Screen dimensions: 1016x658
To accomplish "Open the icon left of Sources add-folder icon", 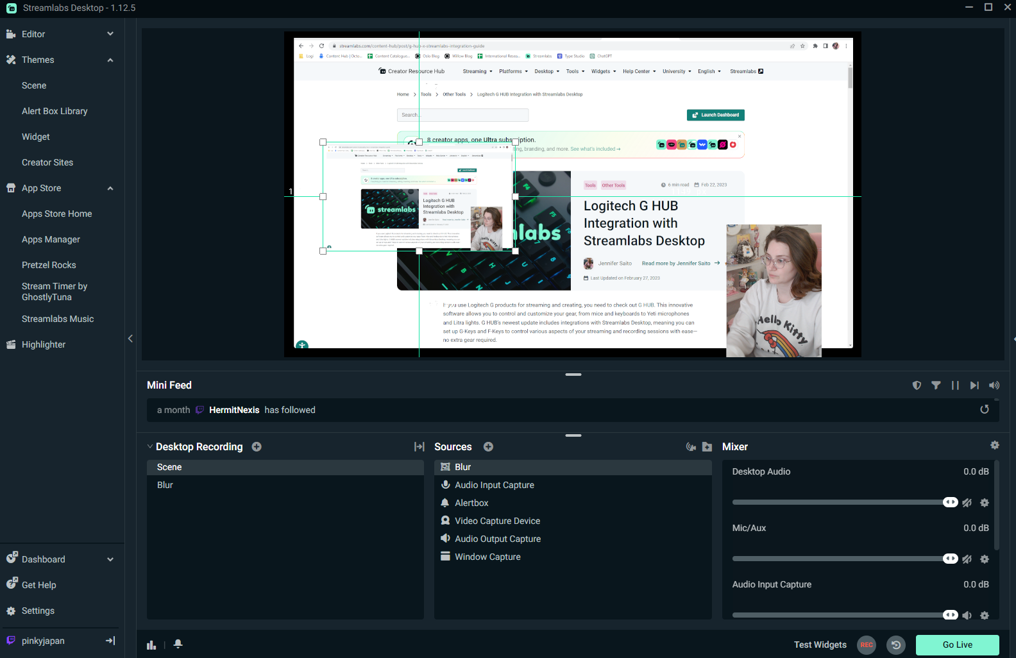I will pyautogui.click(x=691, y=447).
